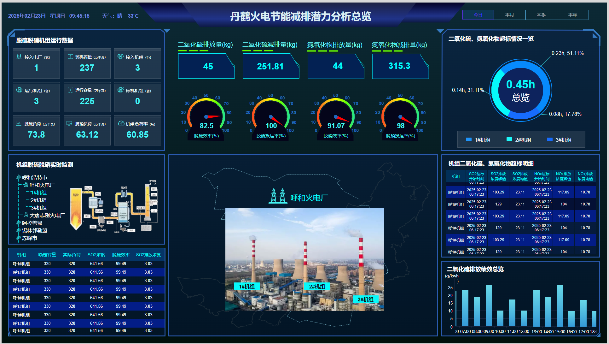
Task: Click the 大唐志刚火电厂 plant icon in the tree
Action: click(26, 215)
